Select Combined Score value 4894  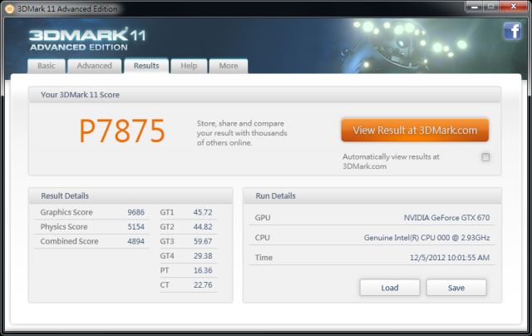pyautogui.click(x=136, y=241)
